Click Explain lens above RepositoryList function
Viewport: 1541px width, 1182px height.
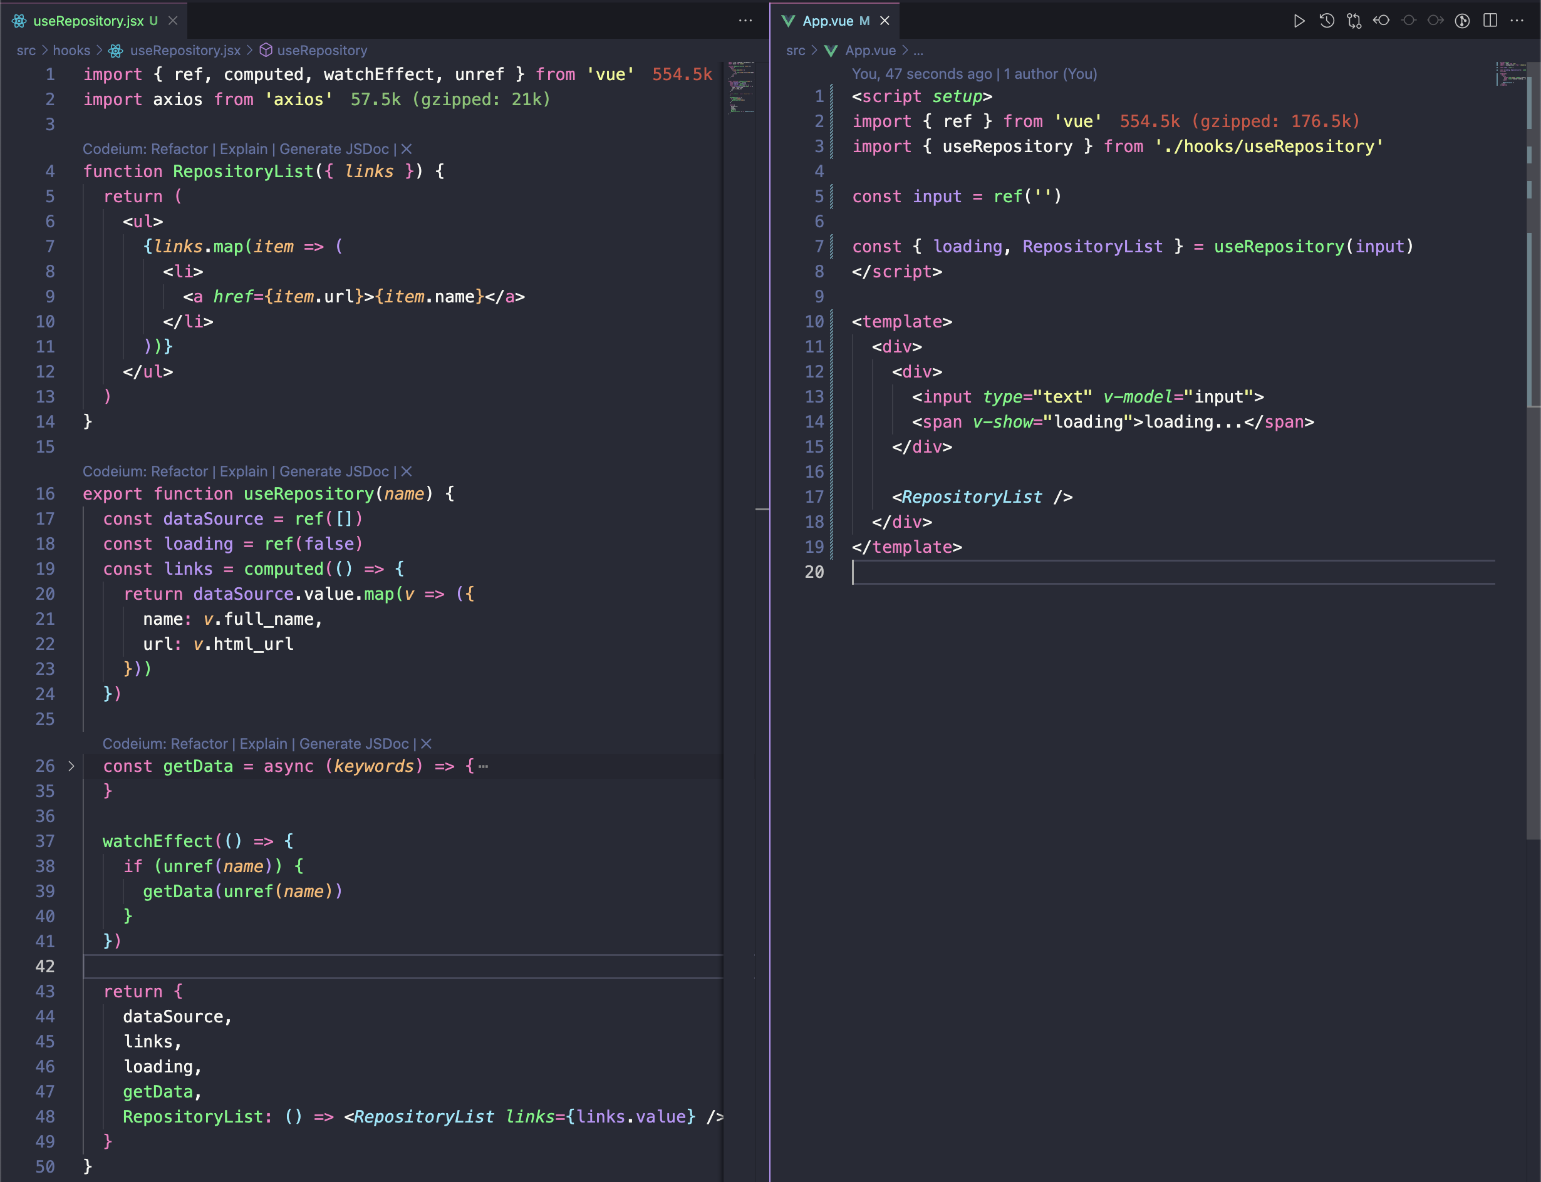(x=244, y=149)
